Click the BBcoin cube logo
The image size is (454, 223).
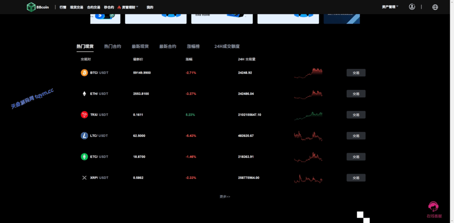pos(31,7)
